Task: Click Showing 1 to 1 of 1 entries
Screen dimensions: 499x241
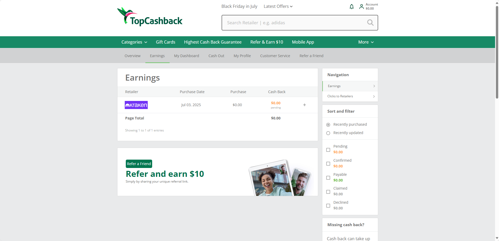Action: click(x=144, y=130)
